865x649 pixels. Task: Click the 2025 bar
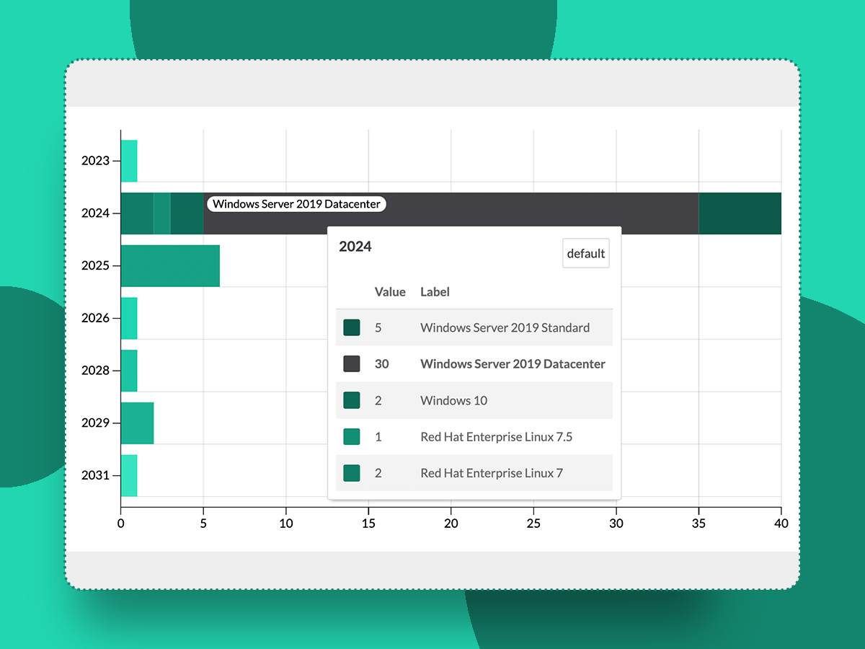coord(170,266)
